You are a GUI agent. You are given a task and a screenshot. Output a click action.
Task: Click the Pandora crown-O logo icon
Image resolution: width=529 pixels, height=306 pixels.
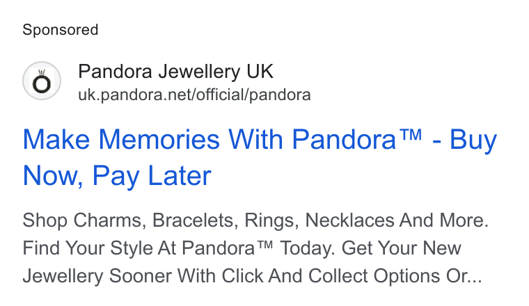[42, 81]
